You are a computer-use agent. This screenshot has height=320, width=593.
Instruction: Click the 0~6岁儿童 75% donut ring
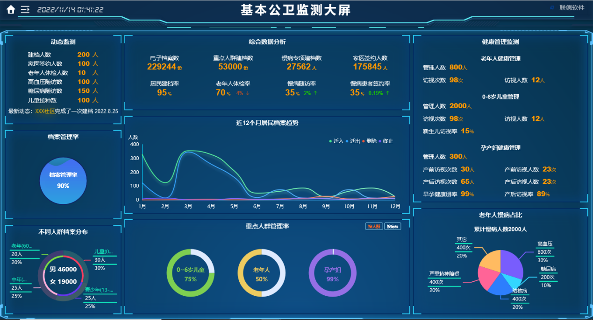click(190, 273)
